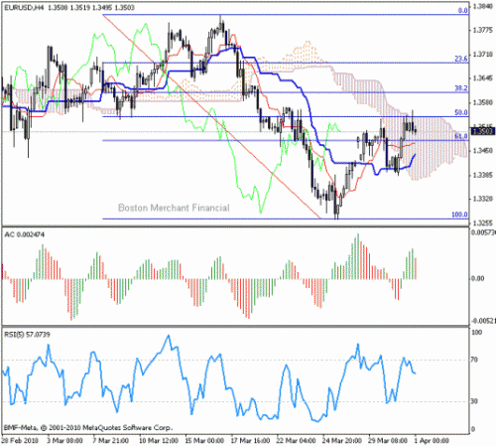Click the 24 Mar 20:00 time label

coord(342,441)
